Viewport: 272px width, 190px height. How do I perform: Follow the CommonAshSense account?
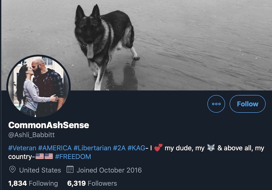[x=248, y=104]
